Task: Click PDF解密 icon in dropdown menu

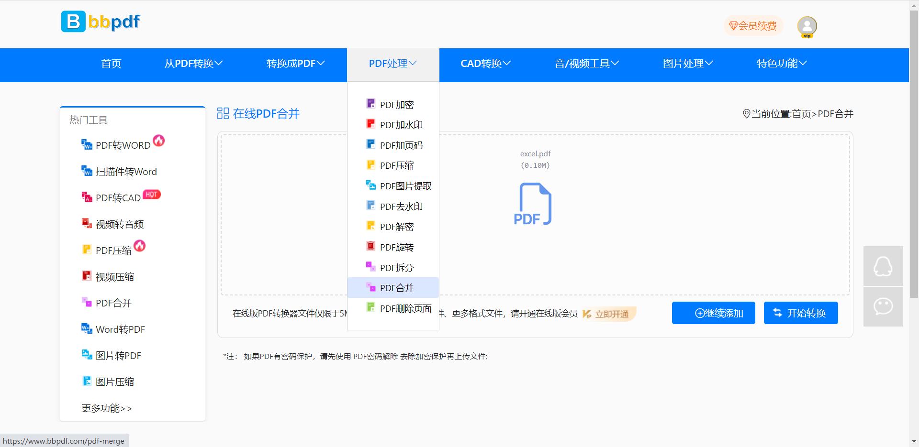Action: (x=371, y=226)
